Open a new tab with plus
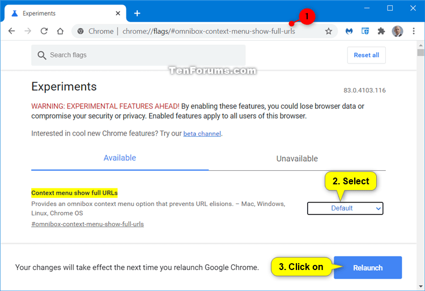This screenshot has height=291, width=425. (x=137, y=13)
